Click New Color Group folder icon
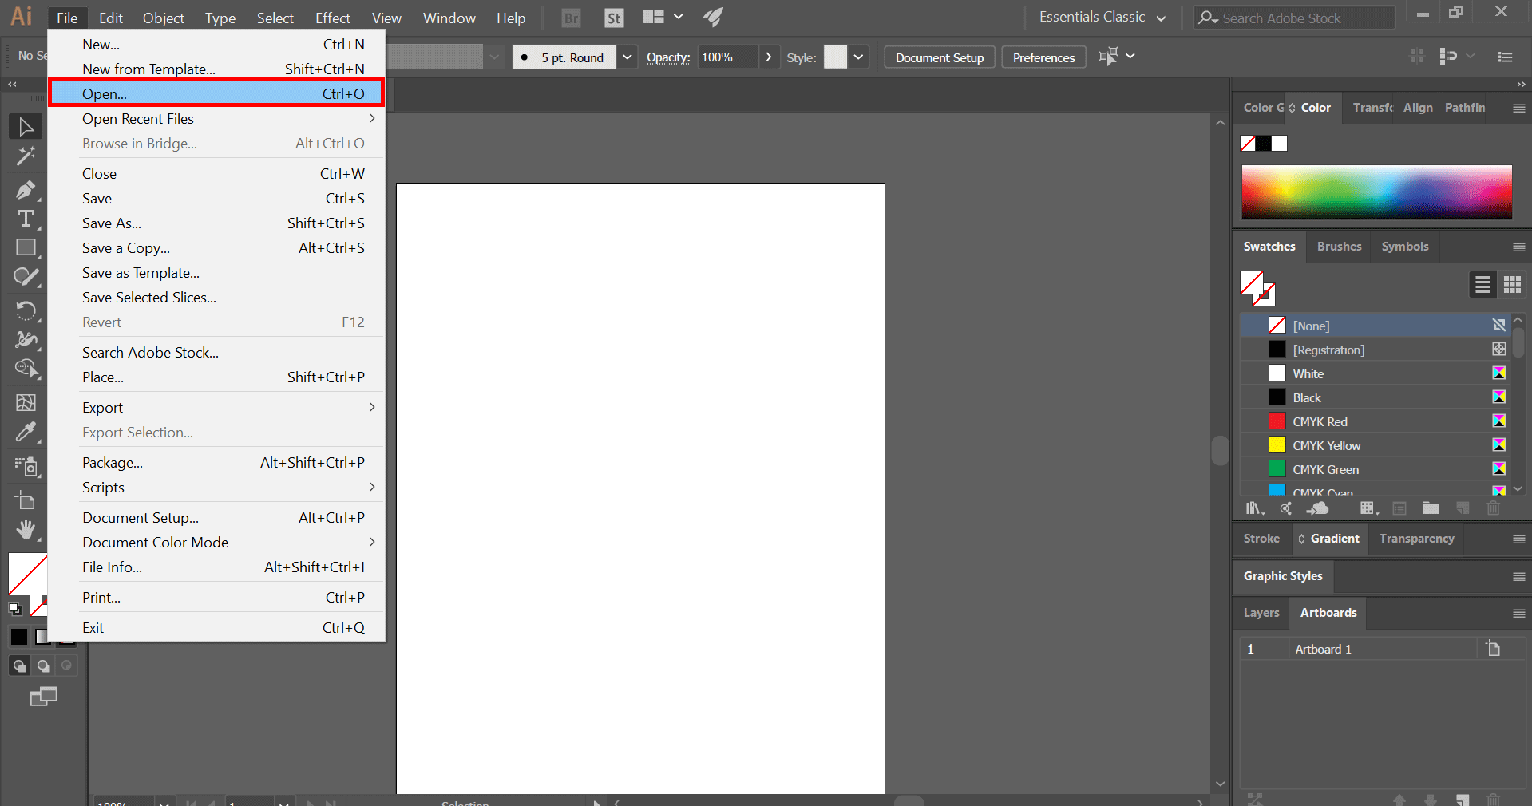 coord(1431,508)
